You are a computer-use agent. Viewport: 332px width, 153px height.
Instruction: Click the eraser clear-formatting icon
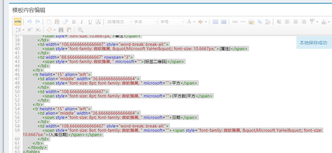65,22
